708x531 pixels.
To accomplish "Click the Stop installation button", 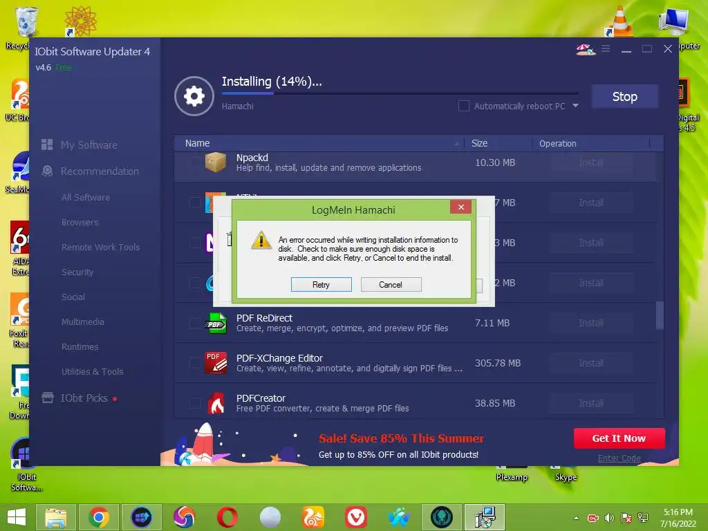I will [624, 96].
